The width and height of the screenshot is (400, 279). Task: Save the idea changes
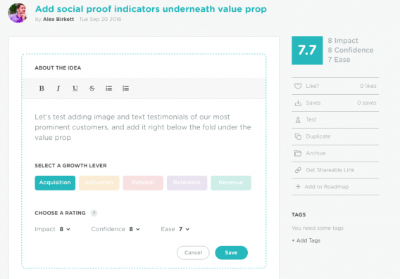(x=232, y=253)
